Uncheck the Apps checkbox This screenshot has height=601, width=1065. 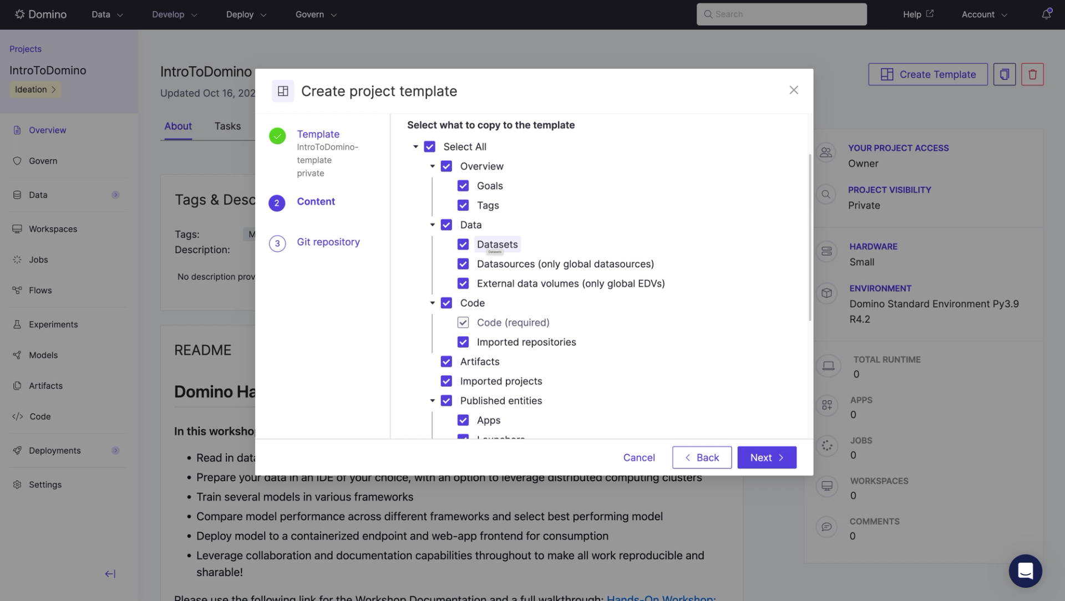click(463, 420)
